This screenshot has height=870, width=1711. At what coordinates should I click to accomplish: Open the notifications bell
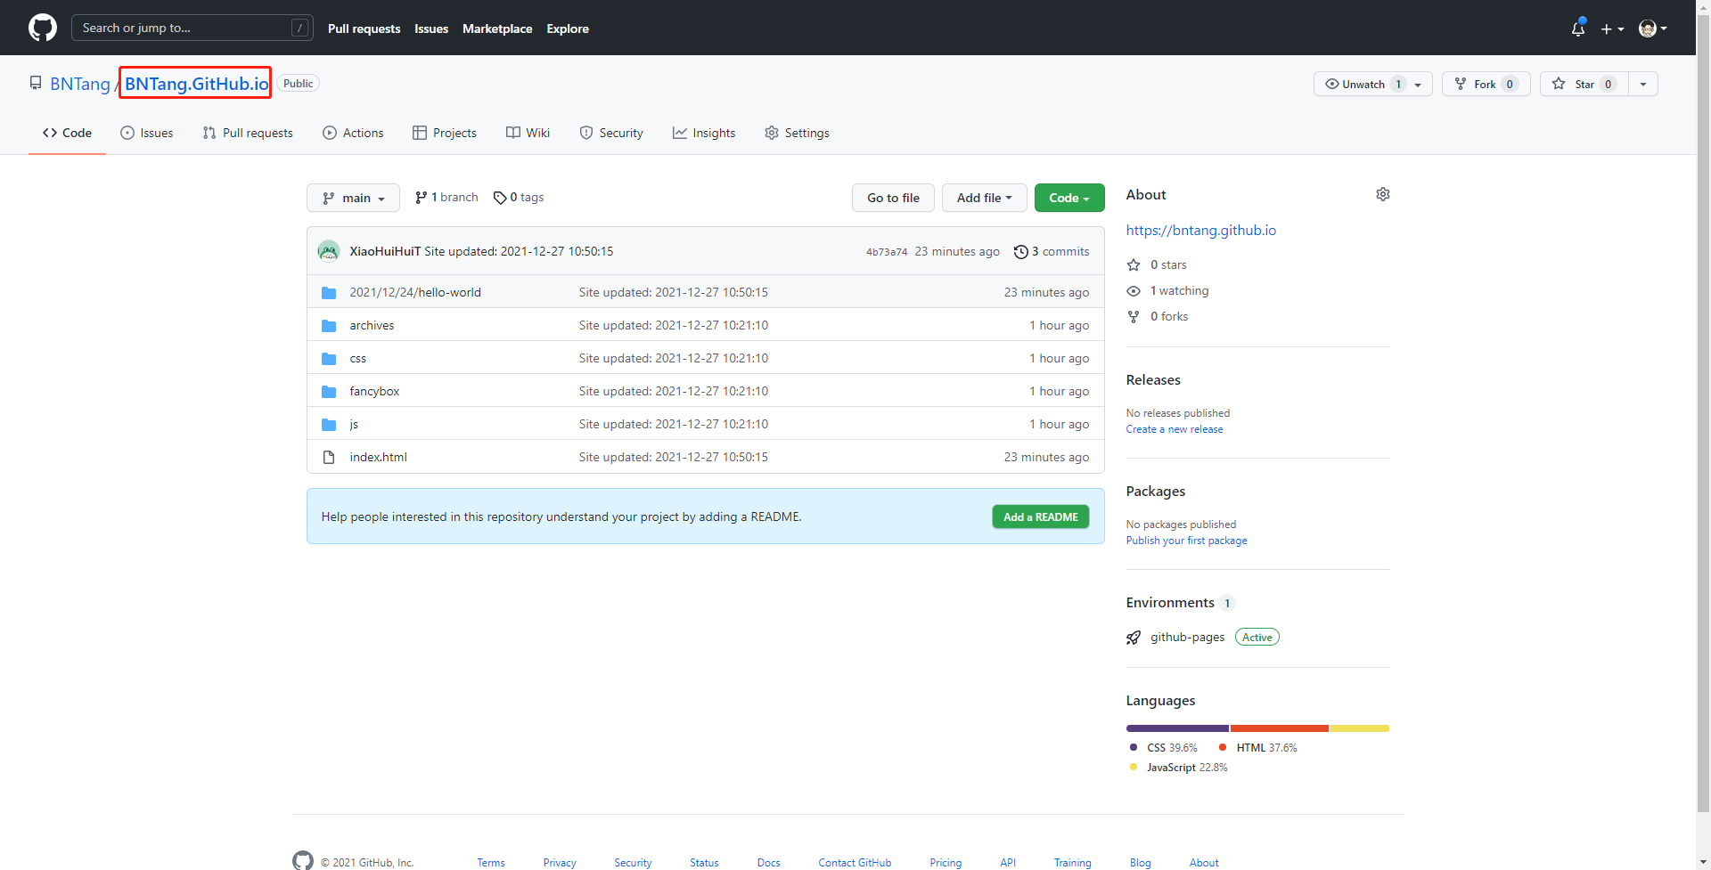click(1578, 28)
